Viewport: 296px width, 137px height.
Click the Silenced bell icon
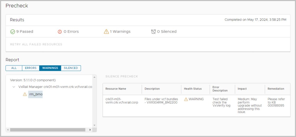tap(153, 32)
